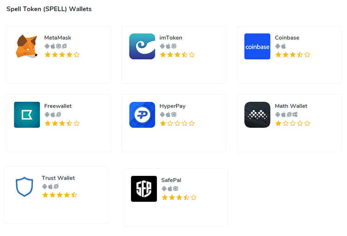Open the Coinbase wallet logo
This screenshot has width=347, height=236.
pyautogui.click(x=257, y=46)
